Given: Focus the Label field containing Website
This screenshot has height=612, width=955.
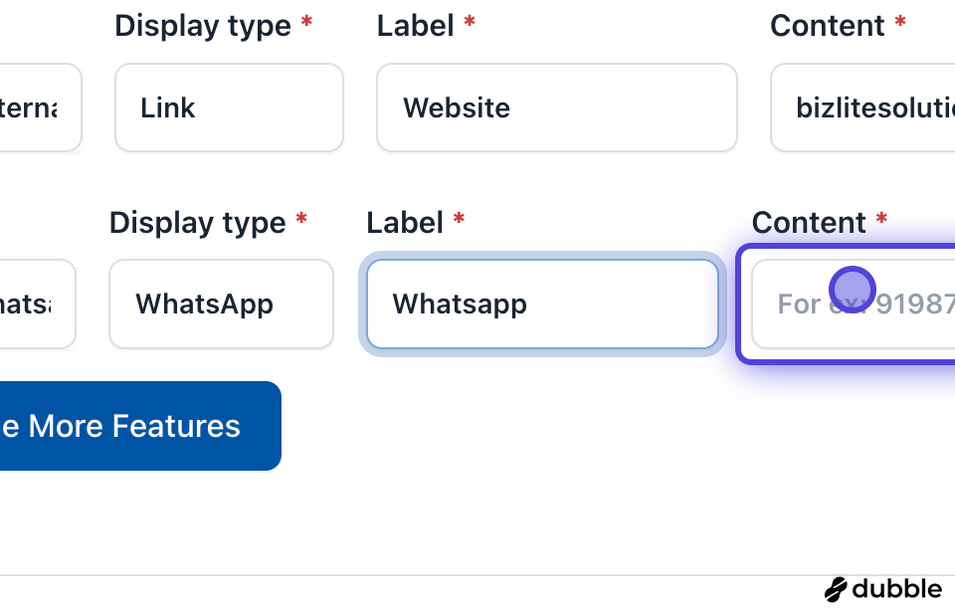Looking at the screenshot, I should click(x=556, y=107).
